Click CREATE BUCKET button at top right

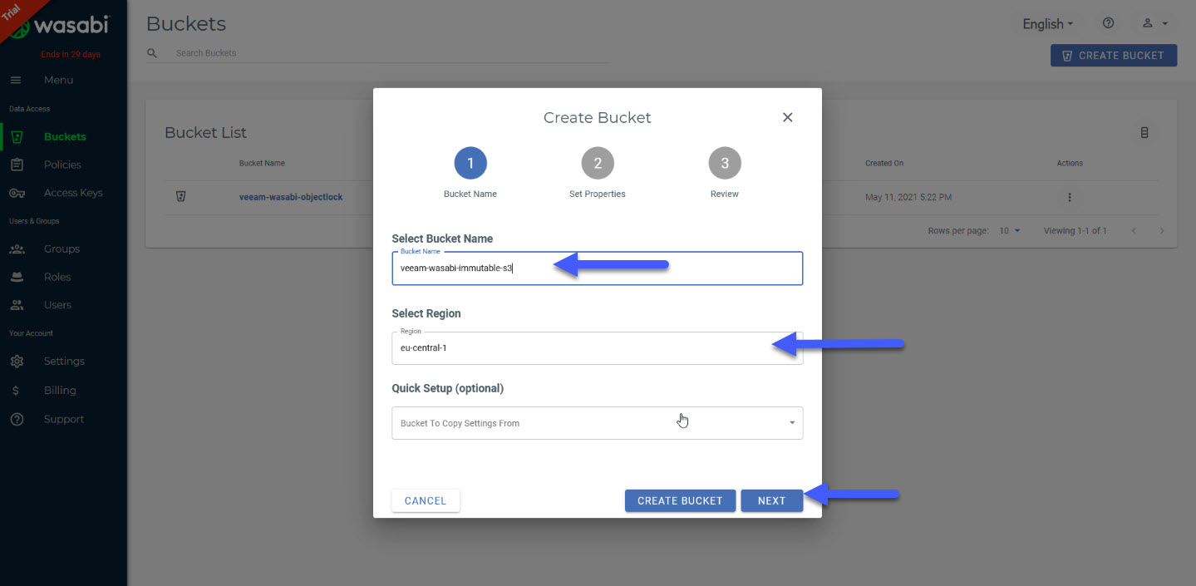1114,56
